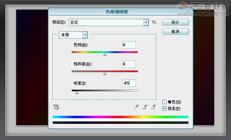Close the 色相/饱和度 dialog

click(188, 12)
